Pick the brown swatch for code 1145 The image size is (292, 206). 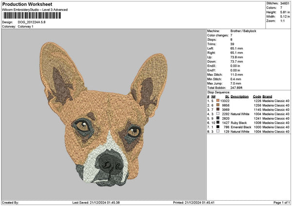point(218,109)
